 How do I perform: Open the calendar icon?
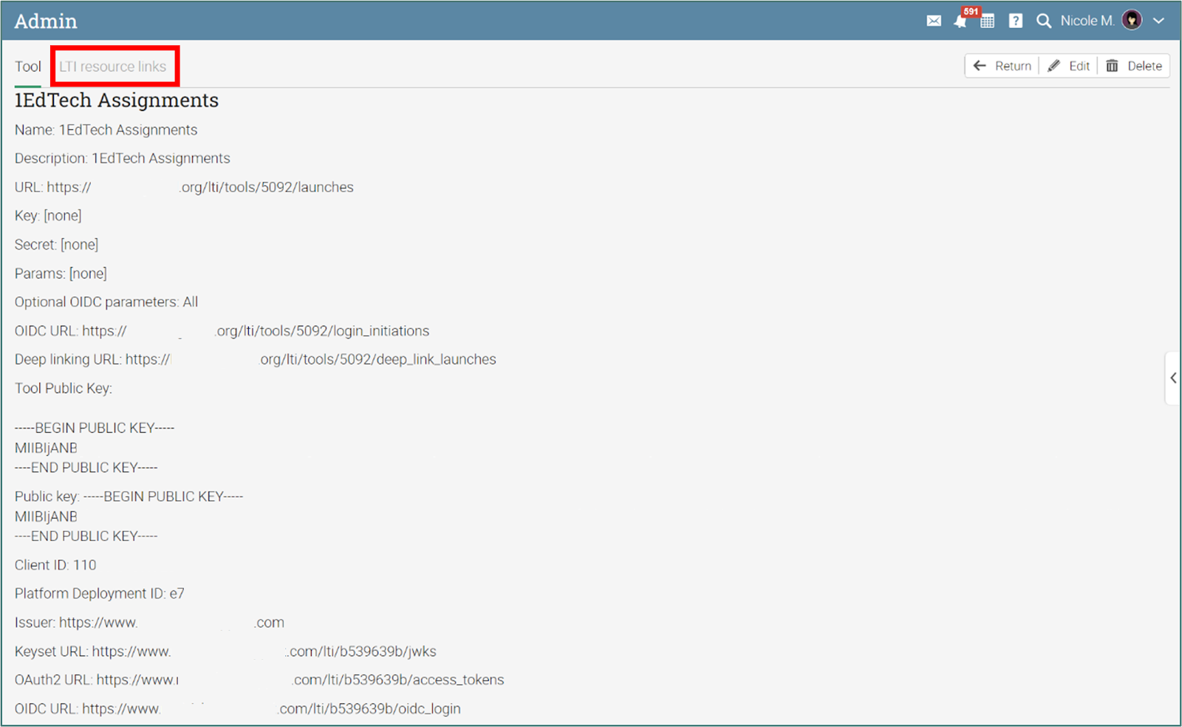[988, 21]
